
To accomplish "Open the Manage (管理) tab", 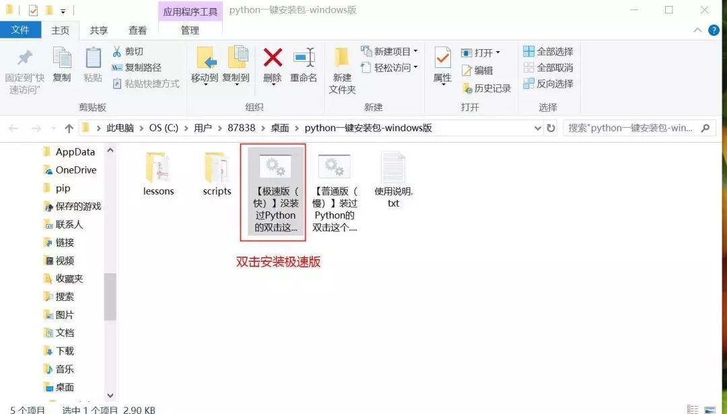I will [x=190, y=30].
